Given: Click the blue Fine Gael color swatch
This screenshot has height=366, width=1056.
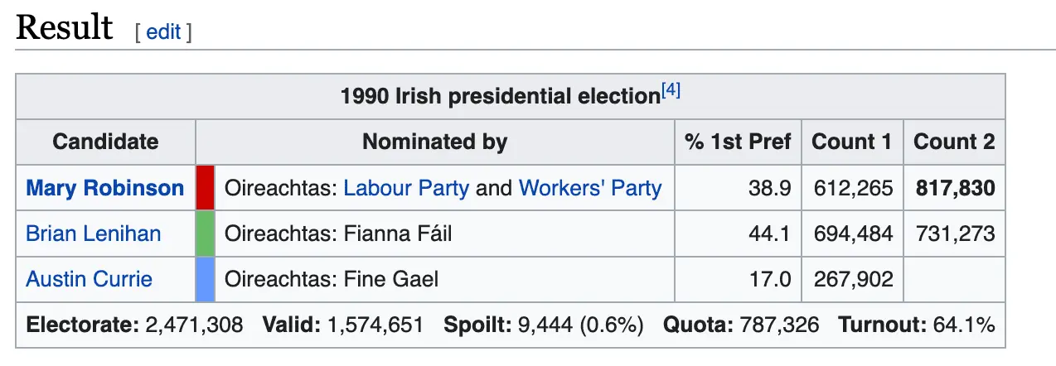Looking at the screenshot, I should tap(206, 278).
